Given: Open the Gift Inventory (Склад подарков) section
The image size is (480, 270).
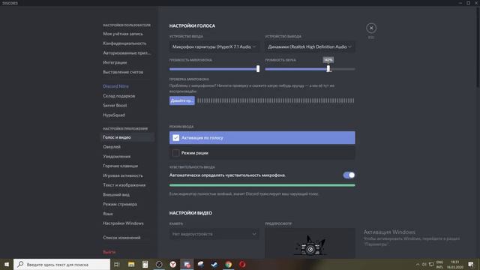Looking at the screenshot, I should (x=119, y=96).
